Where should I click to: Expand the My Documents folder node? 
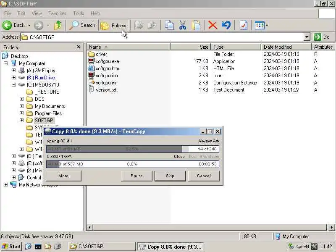pyautogui.click(x=22, y=106)
